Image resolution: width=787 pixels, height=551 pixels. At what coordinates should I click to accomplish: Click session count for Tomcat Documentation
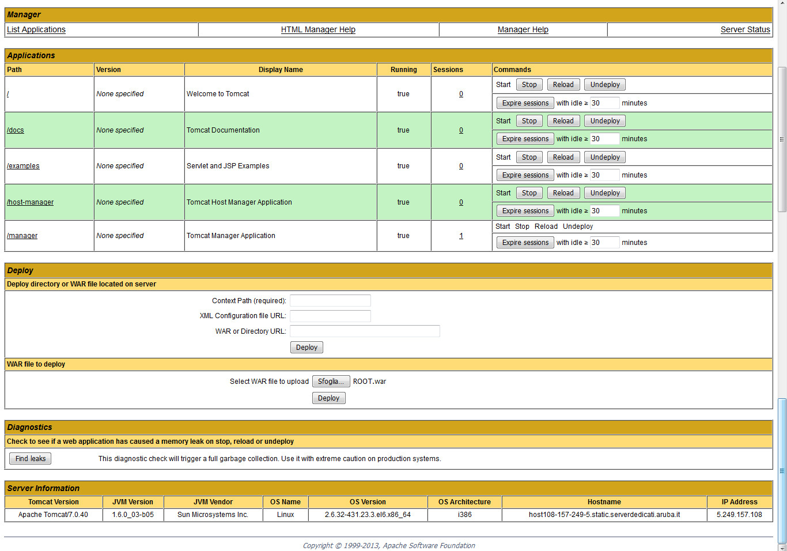(x=461, y=130)
